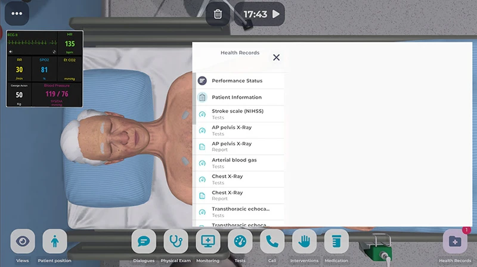This screenshot has width=477, height=267.
Task: Open the Views eye icon
Action: [23, 241]
